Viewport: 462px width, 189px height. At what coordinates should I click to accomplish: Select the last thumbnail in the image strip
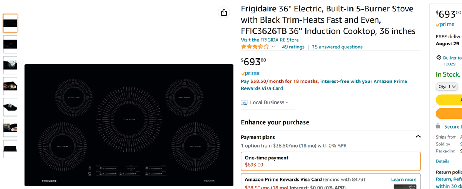tap(10, 149)
